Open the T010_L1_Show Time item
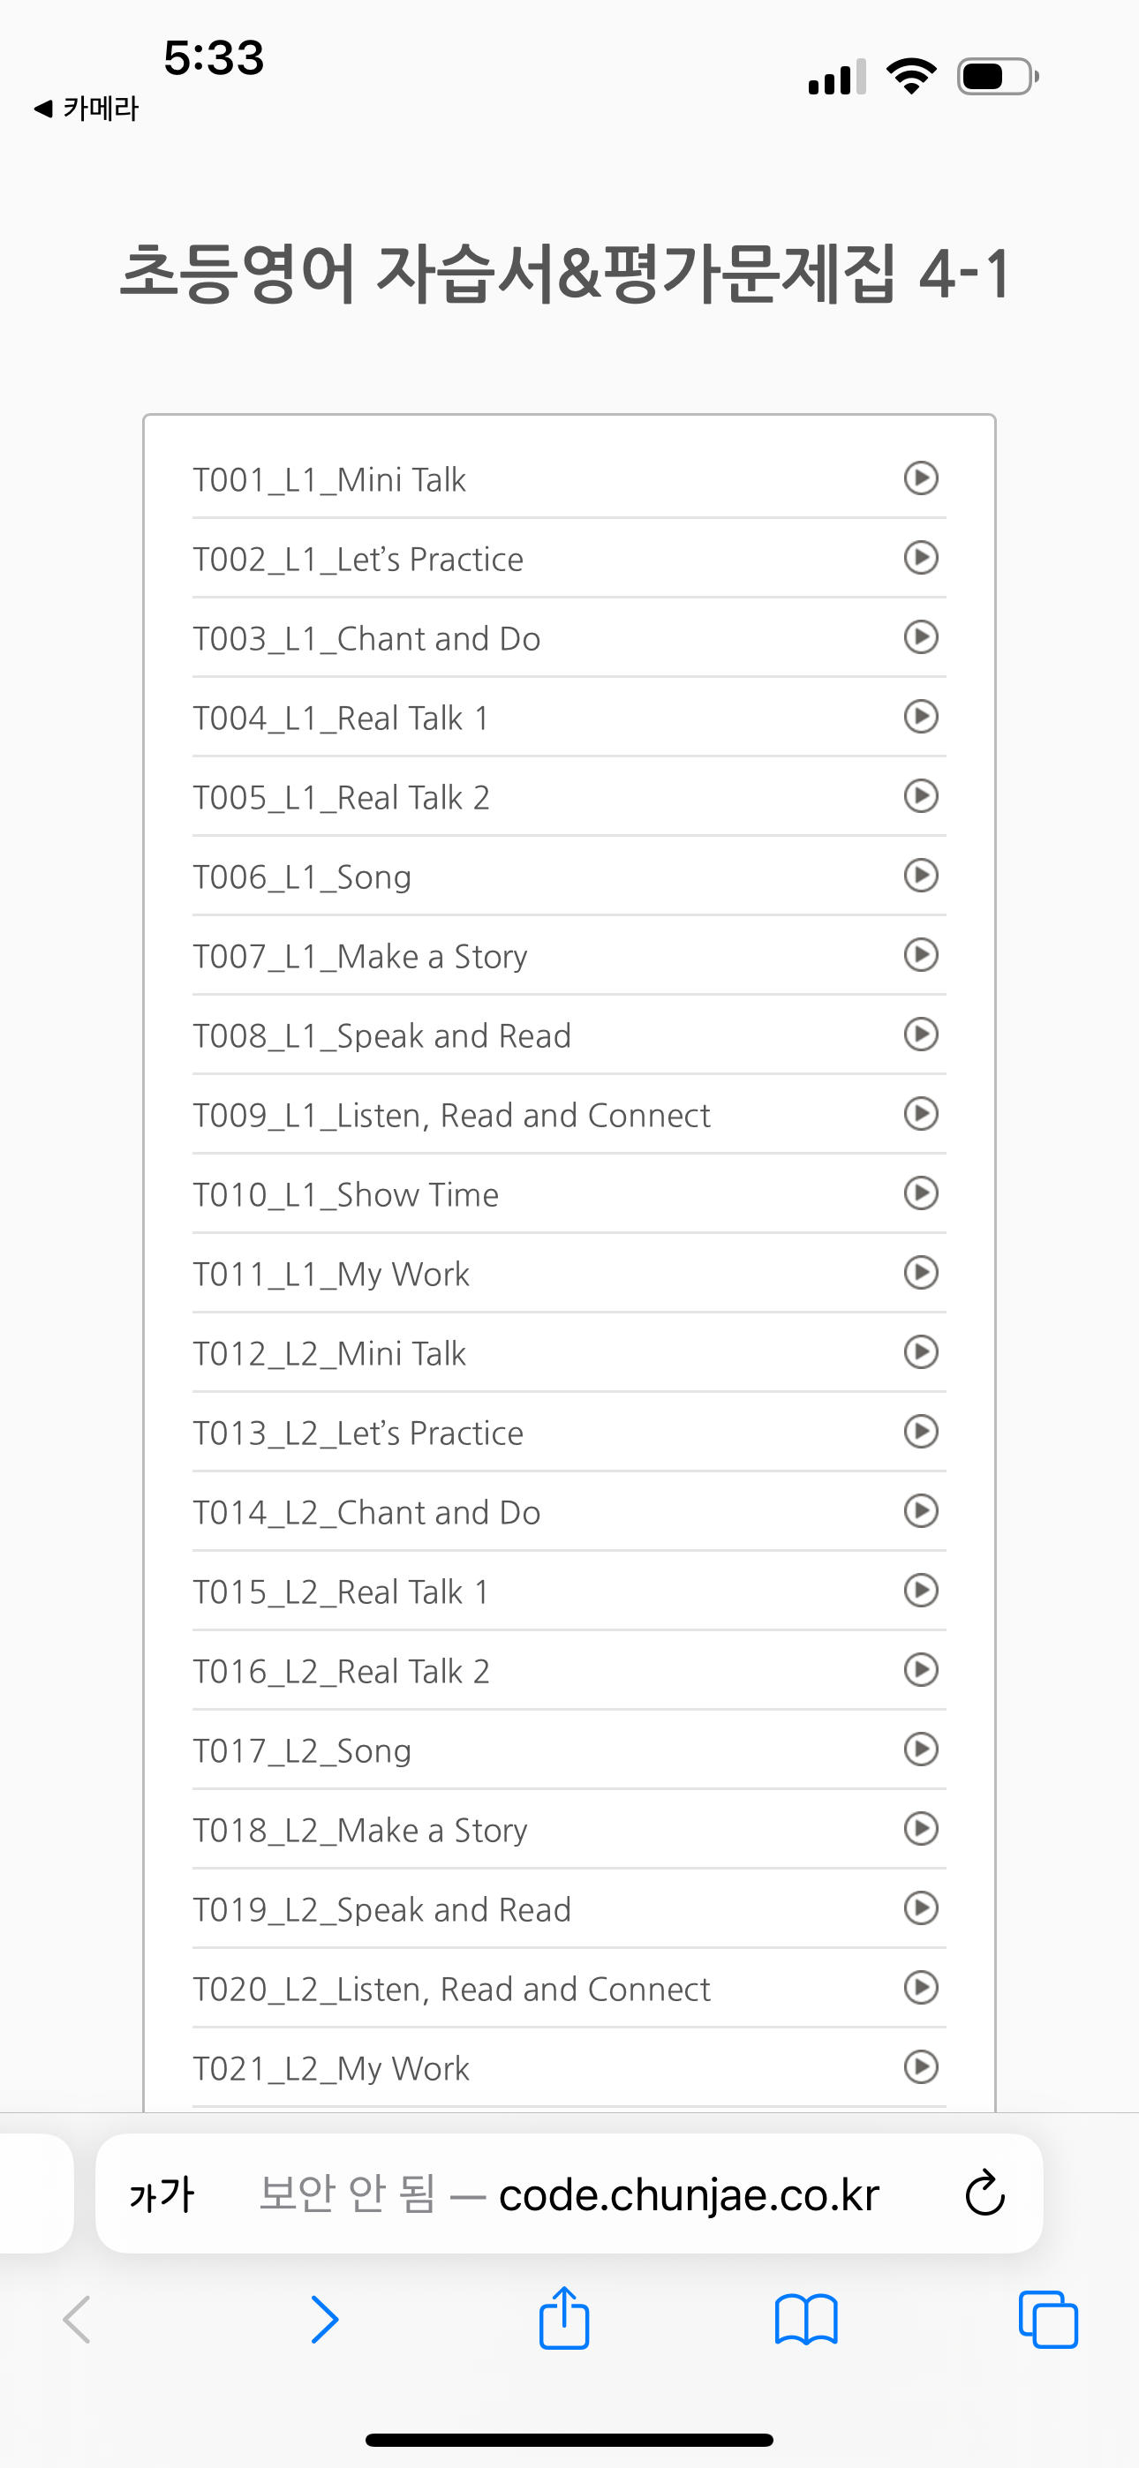This screenshot has height=2468, width=1139. click(569, 1193)
